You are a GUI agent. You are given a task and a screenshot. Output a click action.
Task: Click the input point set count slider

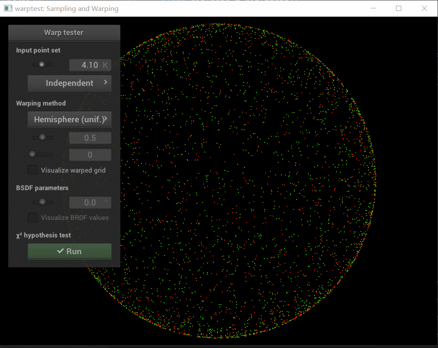tap(42, 64)
